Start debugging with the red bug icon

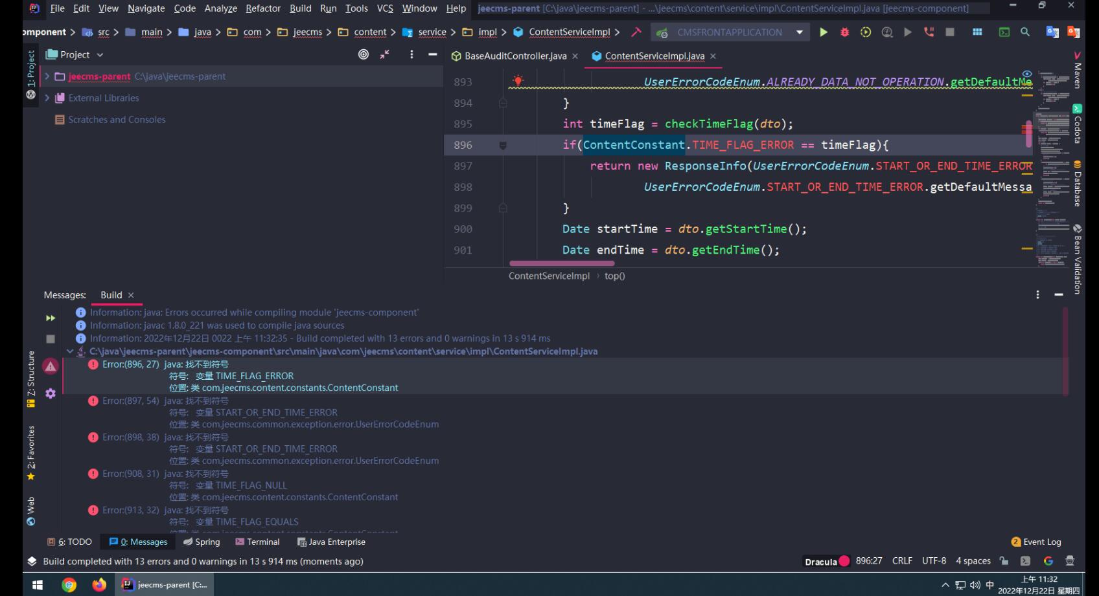click(844, 32)
